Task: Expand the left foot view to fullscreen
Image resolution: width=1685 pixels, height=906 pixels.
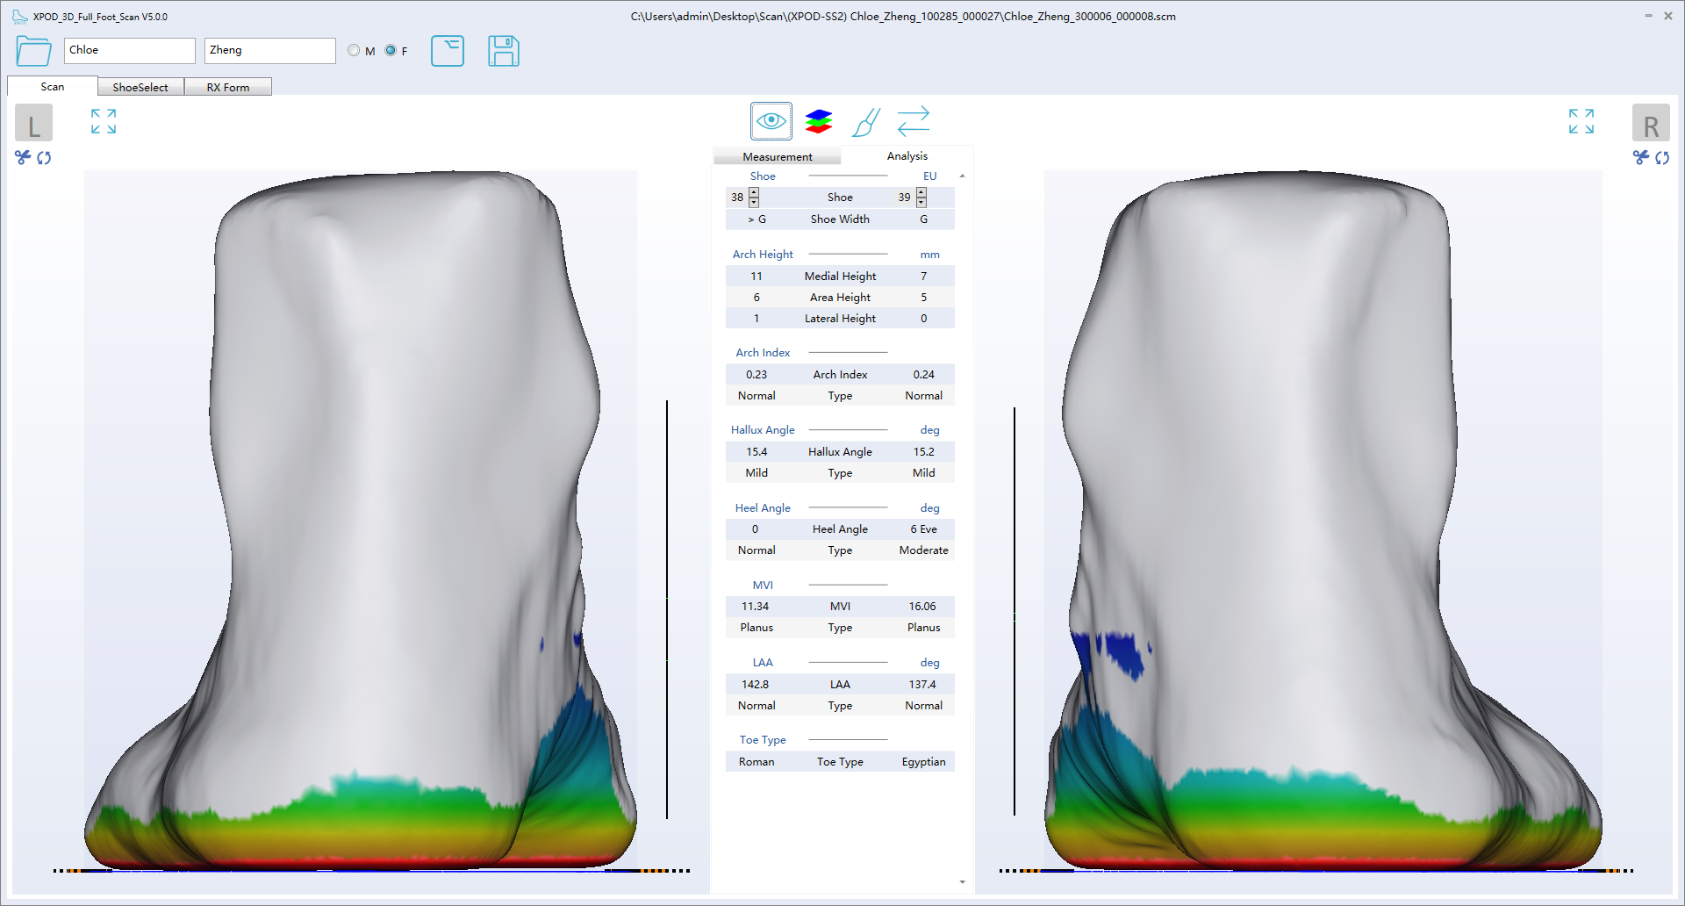Action: point(103,121)
